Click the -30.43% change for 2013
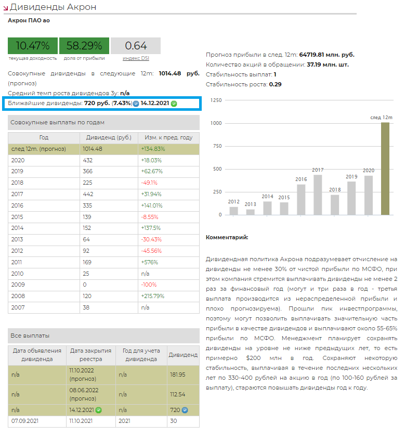 coord(151,239)
